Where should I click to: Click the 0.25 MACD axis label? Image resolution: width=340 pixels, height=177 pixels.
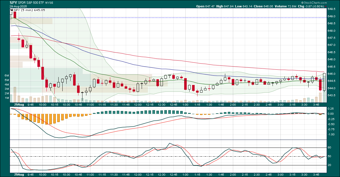(331, 108)
